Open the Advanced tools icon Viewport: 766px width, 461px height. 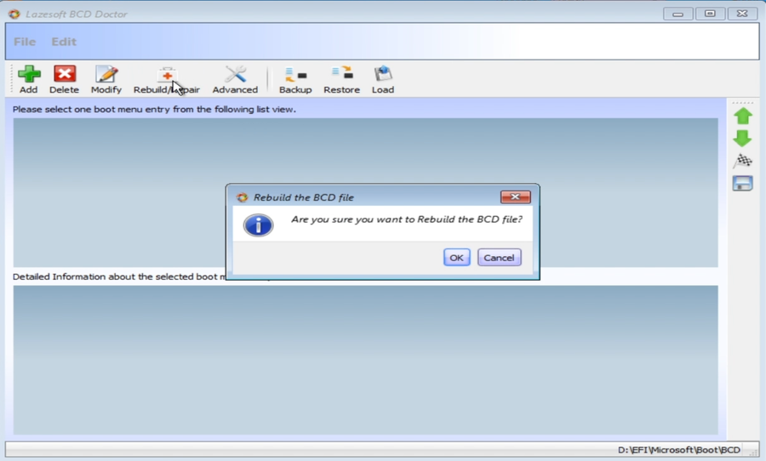point(236,74)
